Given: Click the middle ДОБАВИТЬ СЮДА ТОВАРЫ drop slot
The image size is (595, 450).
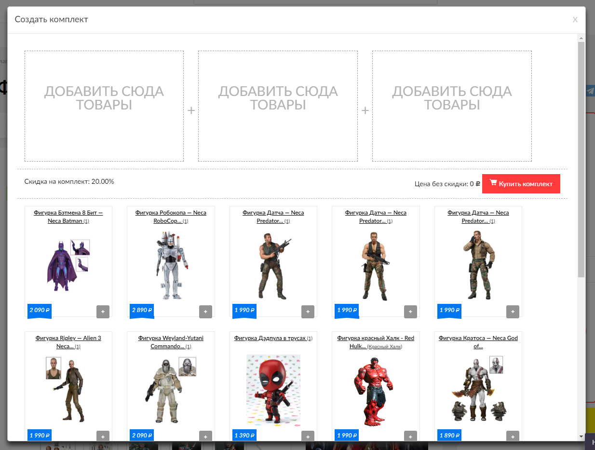Looking at the screenshot, I should [278, 106].
